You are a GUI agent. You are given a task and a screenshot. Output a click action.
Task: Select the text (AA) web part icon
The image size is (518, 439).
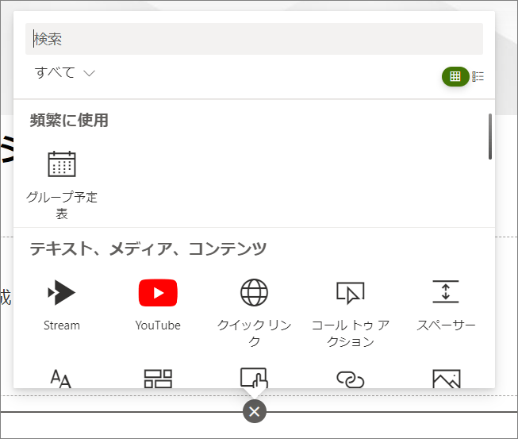tap(61, 379)
